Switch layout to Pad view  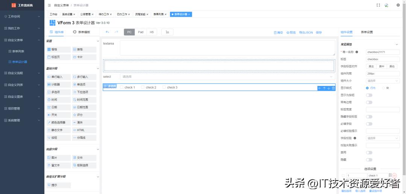click(x=141, y=32)
